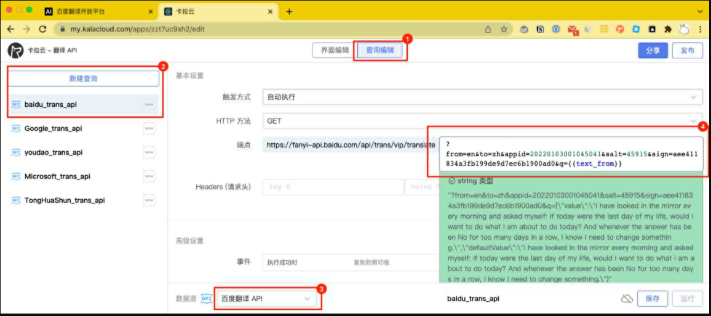
Task: Open the browser Extensions puzzle icon
Action: [x=667, y=29]
